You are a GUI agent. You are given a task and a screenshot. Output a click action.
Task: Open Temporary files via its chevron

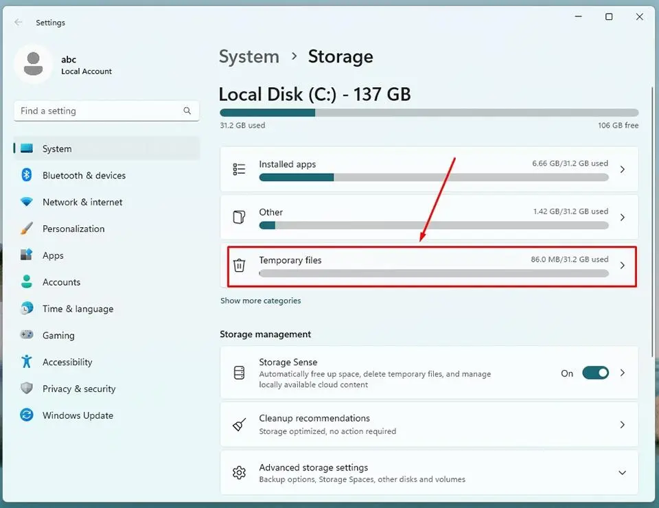click(623, 265)
